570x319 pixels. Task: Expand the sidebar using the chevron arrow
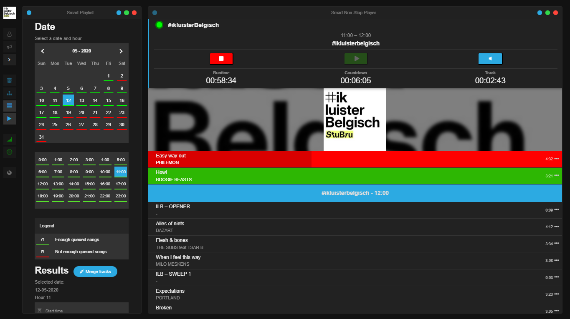point(9,60)
